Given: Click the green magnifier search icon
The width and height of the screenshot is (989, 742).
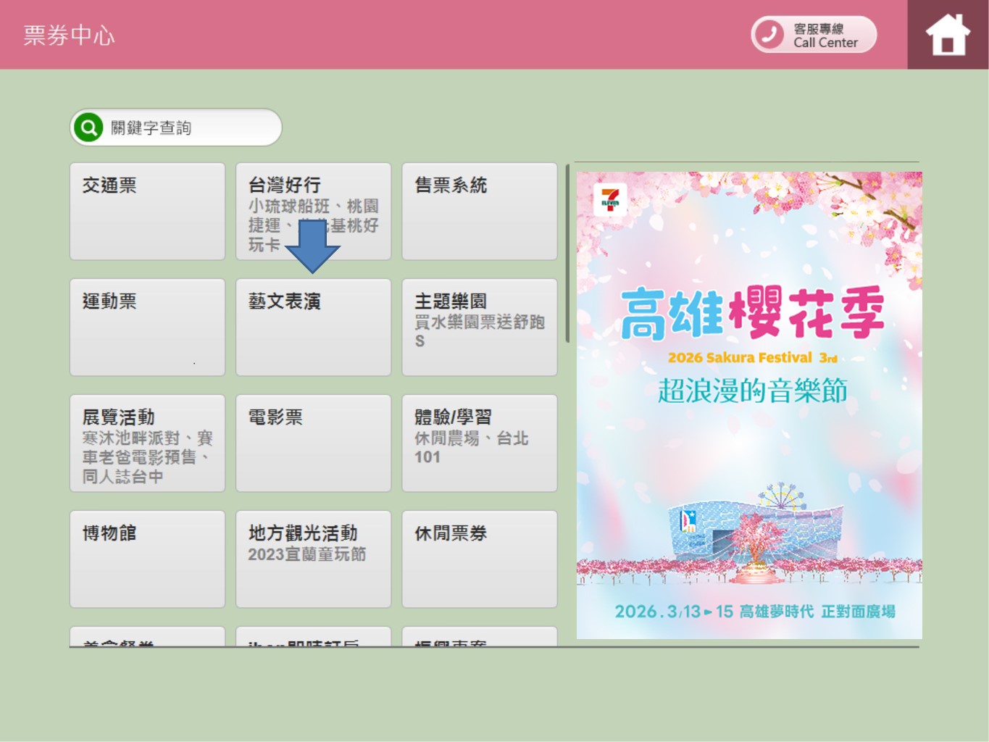Looking at the screenshot, I should [88, 128].
